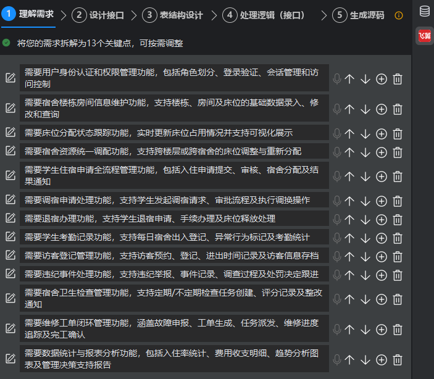Move 调宿申请处理 row down
Viewport: 434px width, 379px height.
click(365, 201)
